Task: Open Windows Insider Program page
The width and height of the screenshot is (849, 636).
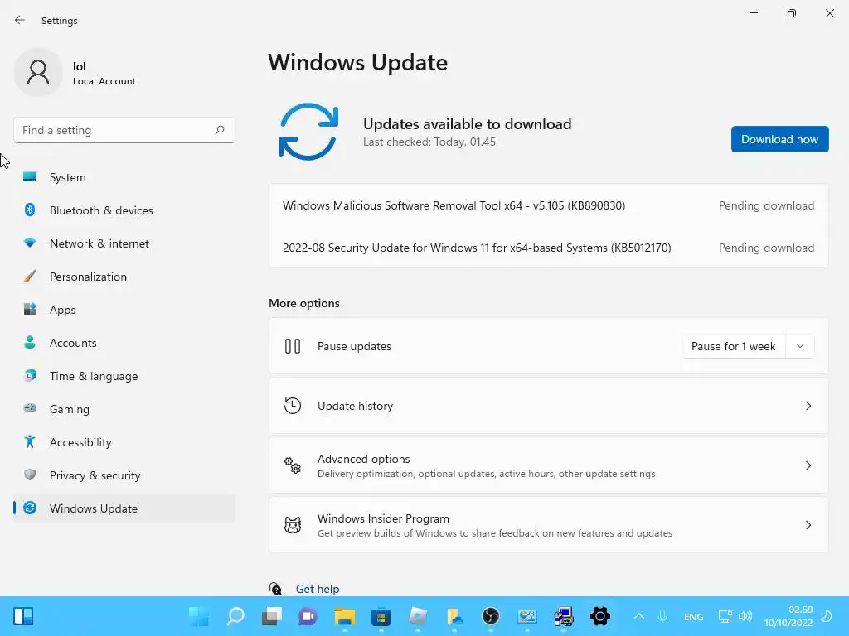Action: [549, 524]
